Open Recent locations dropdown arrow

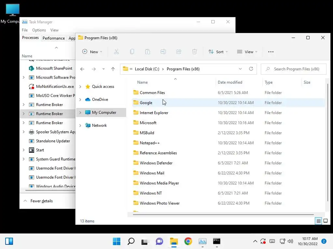point(103,69)
